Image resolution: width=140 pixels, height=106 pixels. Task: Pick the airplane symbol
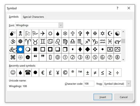(x=43, y=34)
